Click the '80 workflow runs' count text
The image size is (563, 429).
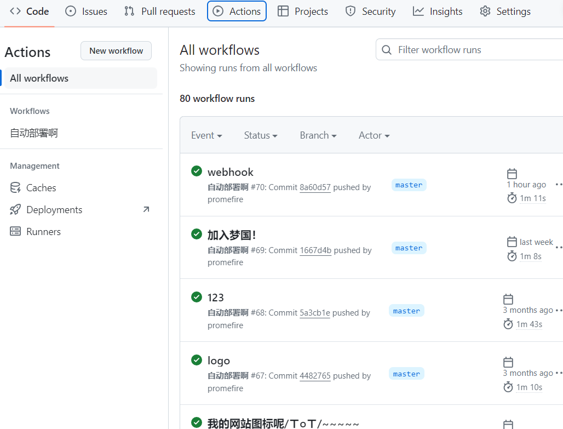[x=217, y=99]
